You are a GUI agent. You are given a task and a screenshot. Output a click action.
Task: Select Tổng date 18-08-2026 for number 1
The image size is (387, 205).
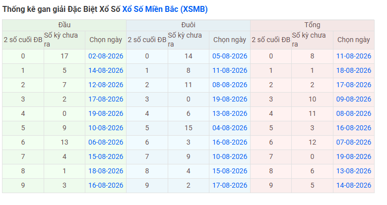(354, 70)
